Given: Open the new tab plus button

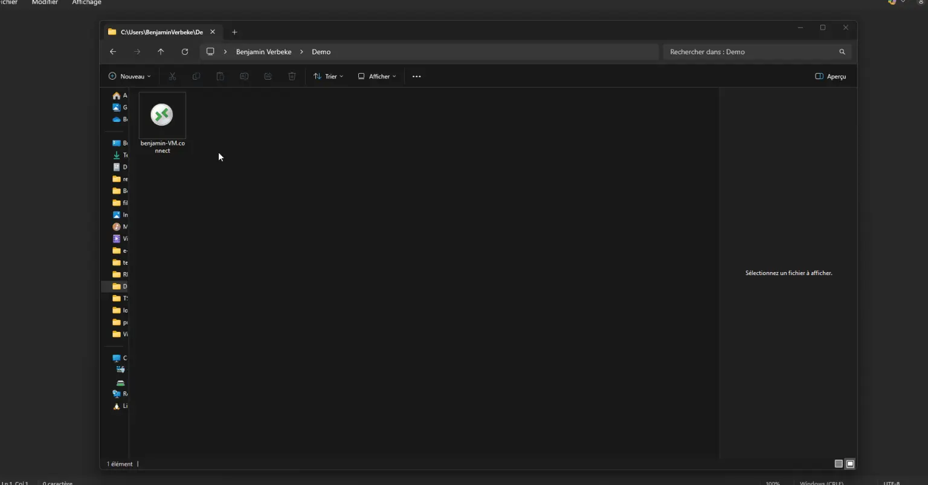Looking at the screenshot, I should point(234,32).
